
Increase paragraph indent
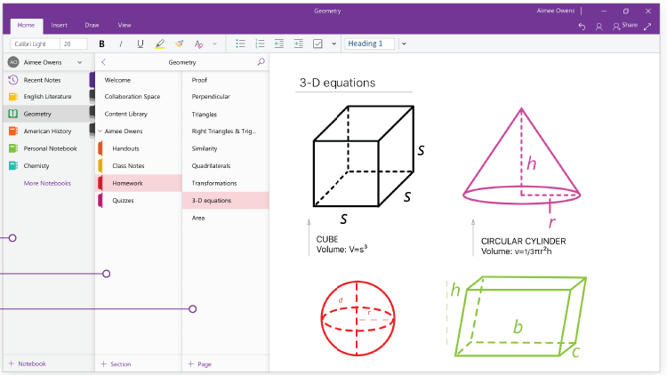pyautogui.click(x=298, y=44)
